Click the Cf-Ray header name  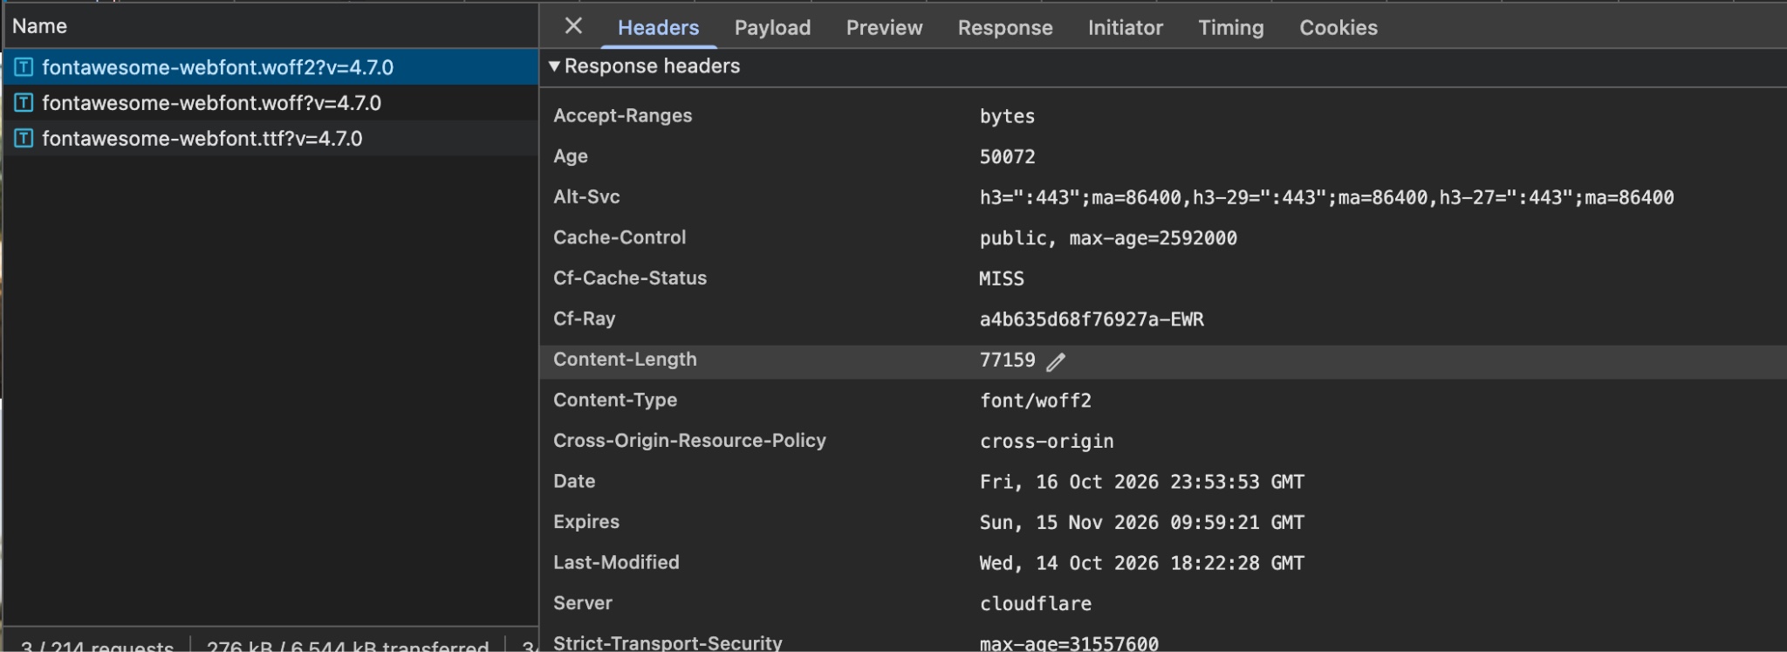[x=584, y=319]
